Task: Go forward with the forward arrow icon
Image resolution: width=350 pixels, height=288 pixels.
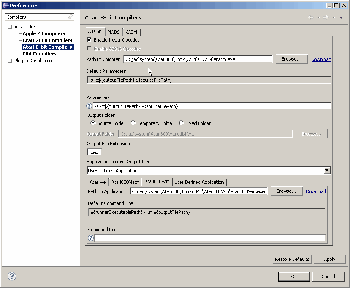Action: 326,17
